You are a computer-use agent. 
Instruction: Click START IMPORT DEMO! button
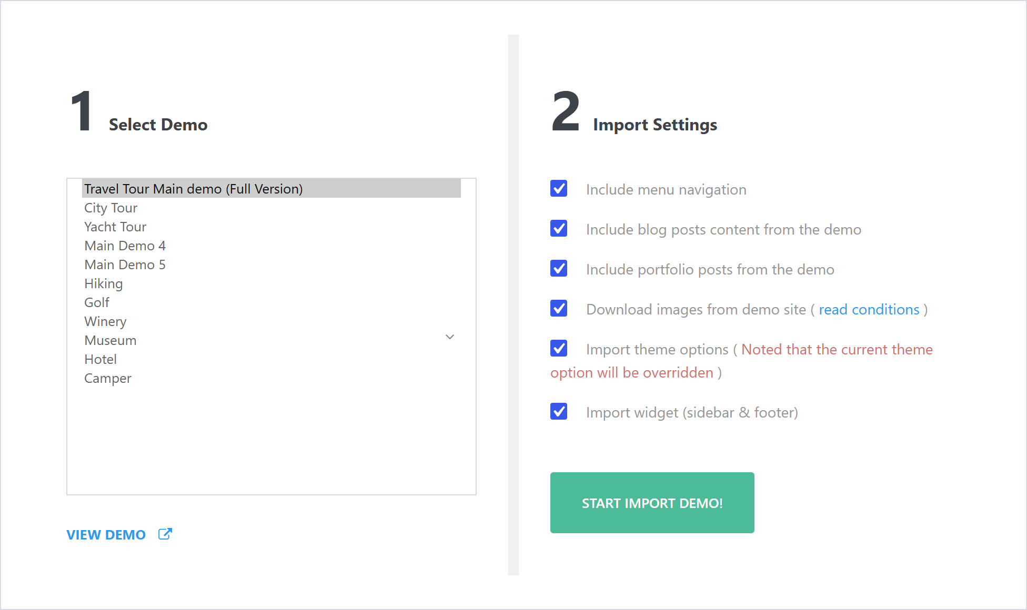[x=652, y=502]
